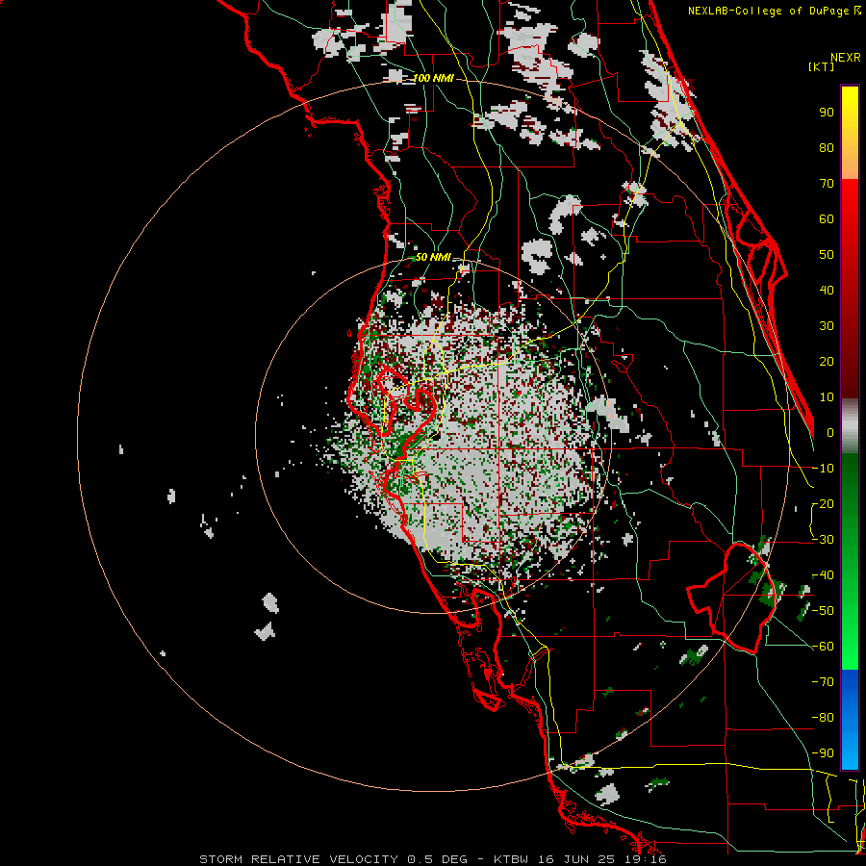The height and width of the screenshot is (866, 866).
Task: Click the positive 10 legend value
Action: tap(827, 397)
